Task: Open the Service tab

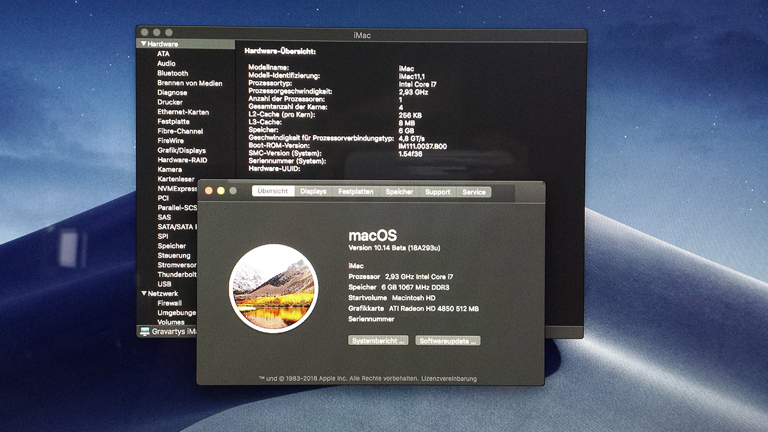Action: point(474,191)
